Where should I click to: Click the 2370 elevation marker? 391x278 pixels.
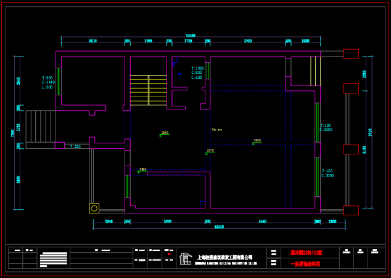[x=210, y=152]
